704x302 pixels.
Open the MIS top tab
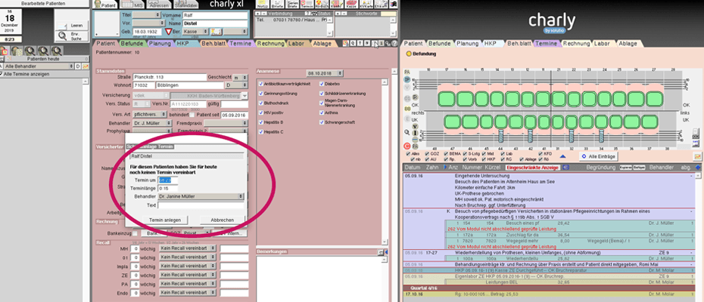(x=131, y=5)
